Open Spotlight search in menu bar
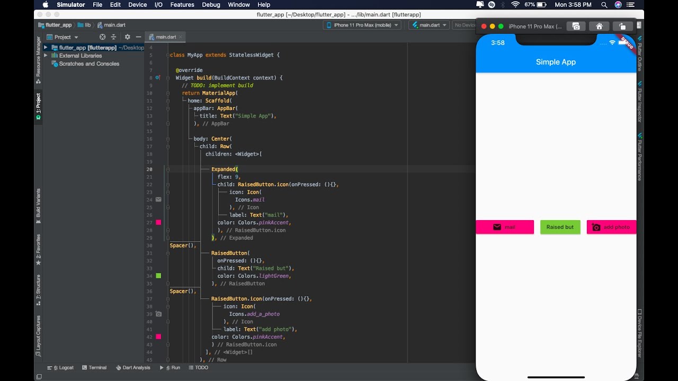 click(x=604, y=5)
